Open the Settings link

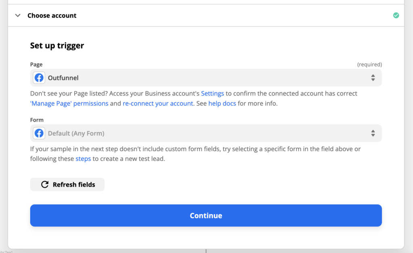point(212,94)
